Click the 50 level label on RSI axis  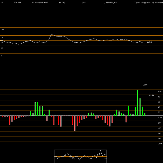tap(2, 43)
